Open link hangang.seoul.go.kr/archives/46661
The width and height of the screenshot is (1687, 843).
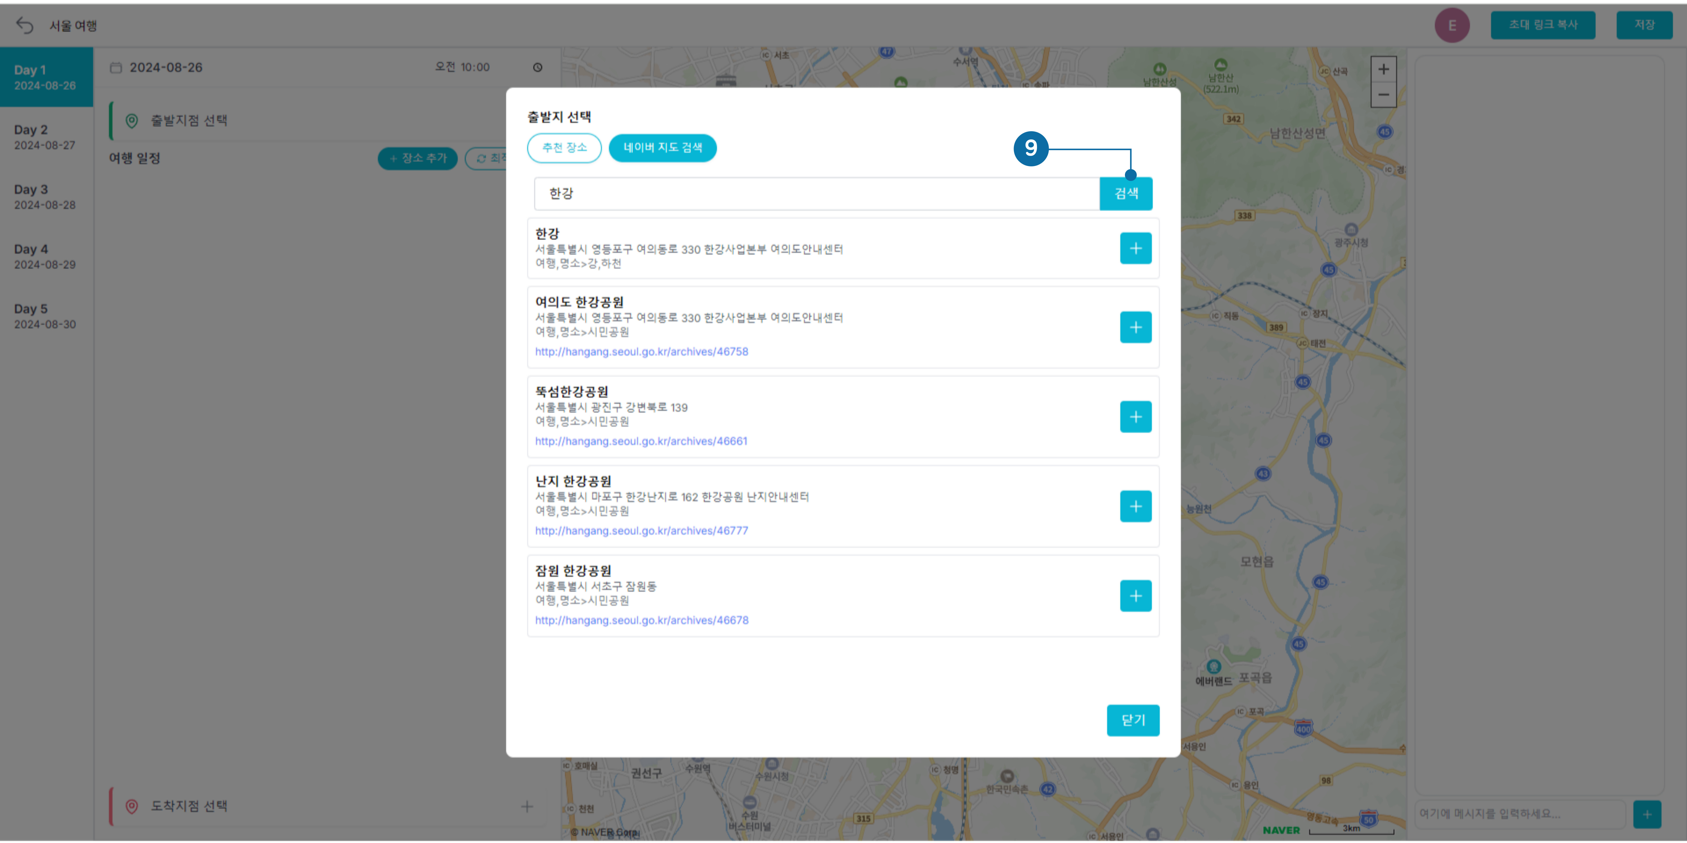641,441
